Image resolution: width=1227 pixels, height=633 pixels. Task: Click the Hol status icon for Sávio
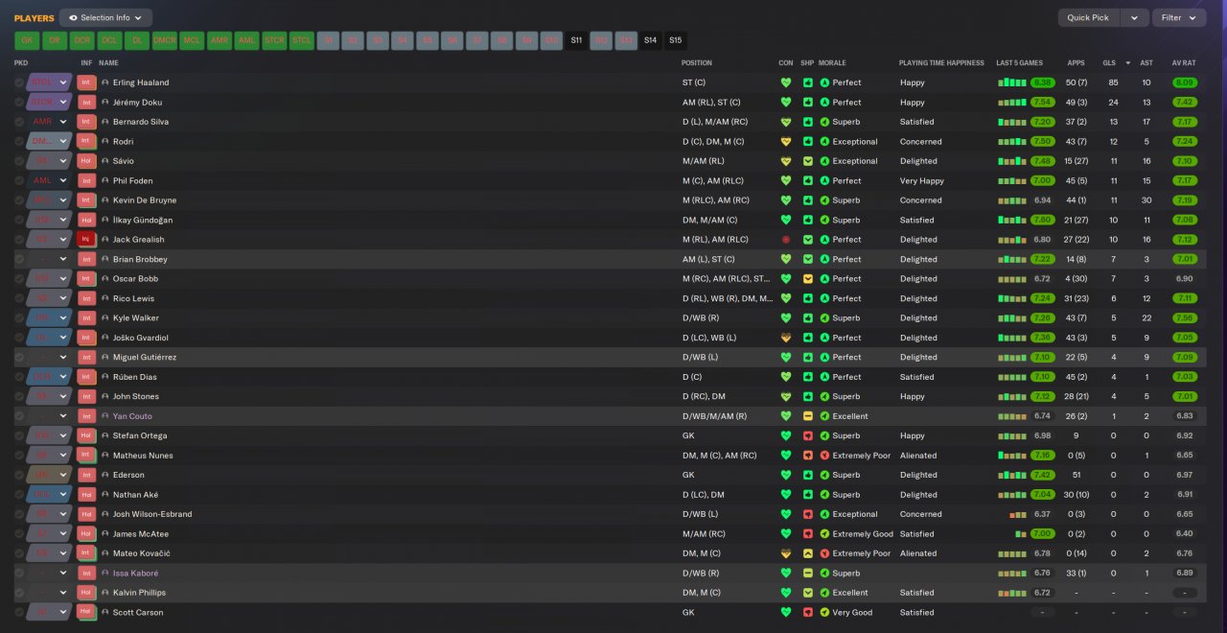tap(87, 161)
